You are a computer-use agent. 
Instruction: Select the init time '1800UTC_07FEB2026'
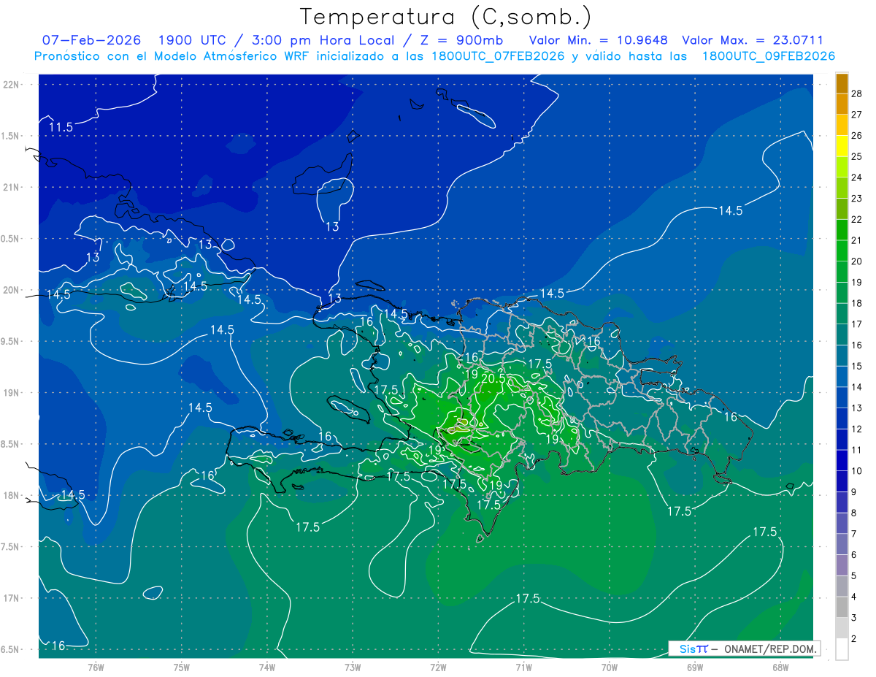point(498,56)
